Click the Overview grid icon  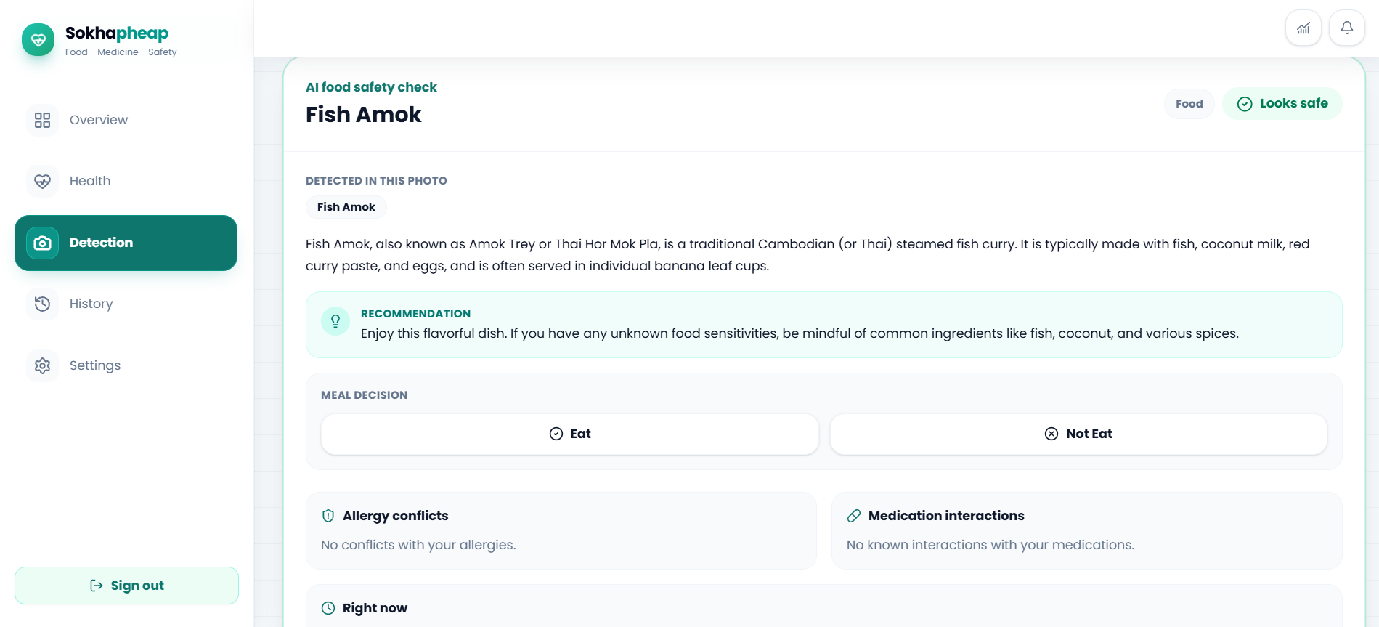click(43, 120)
